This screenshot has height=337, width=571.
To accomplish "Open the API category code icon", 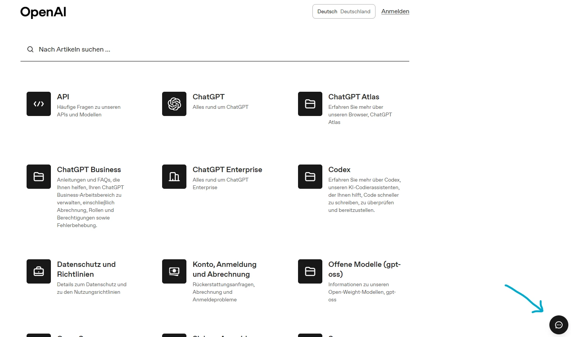I will (x=39, y=104).
